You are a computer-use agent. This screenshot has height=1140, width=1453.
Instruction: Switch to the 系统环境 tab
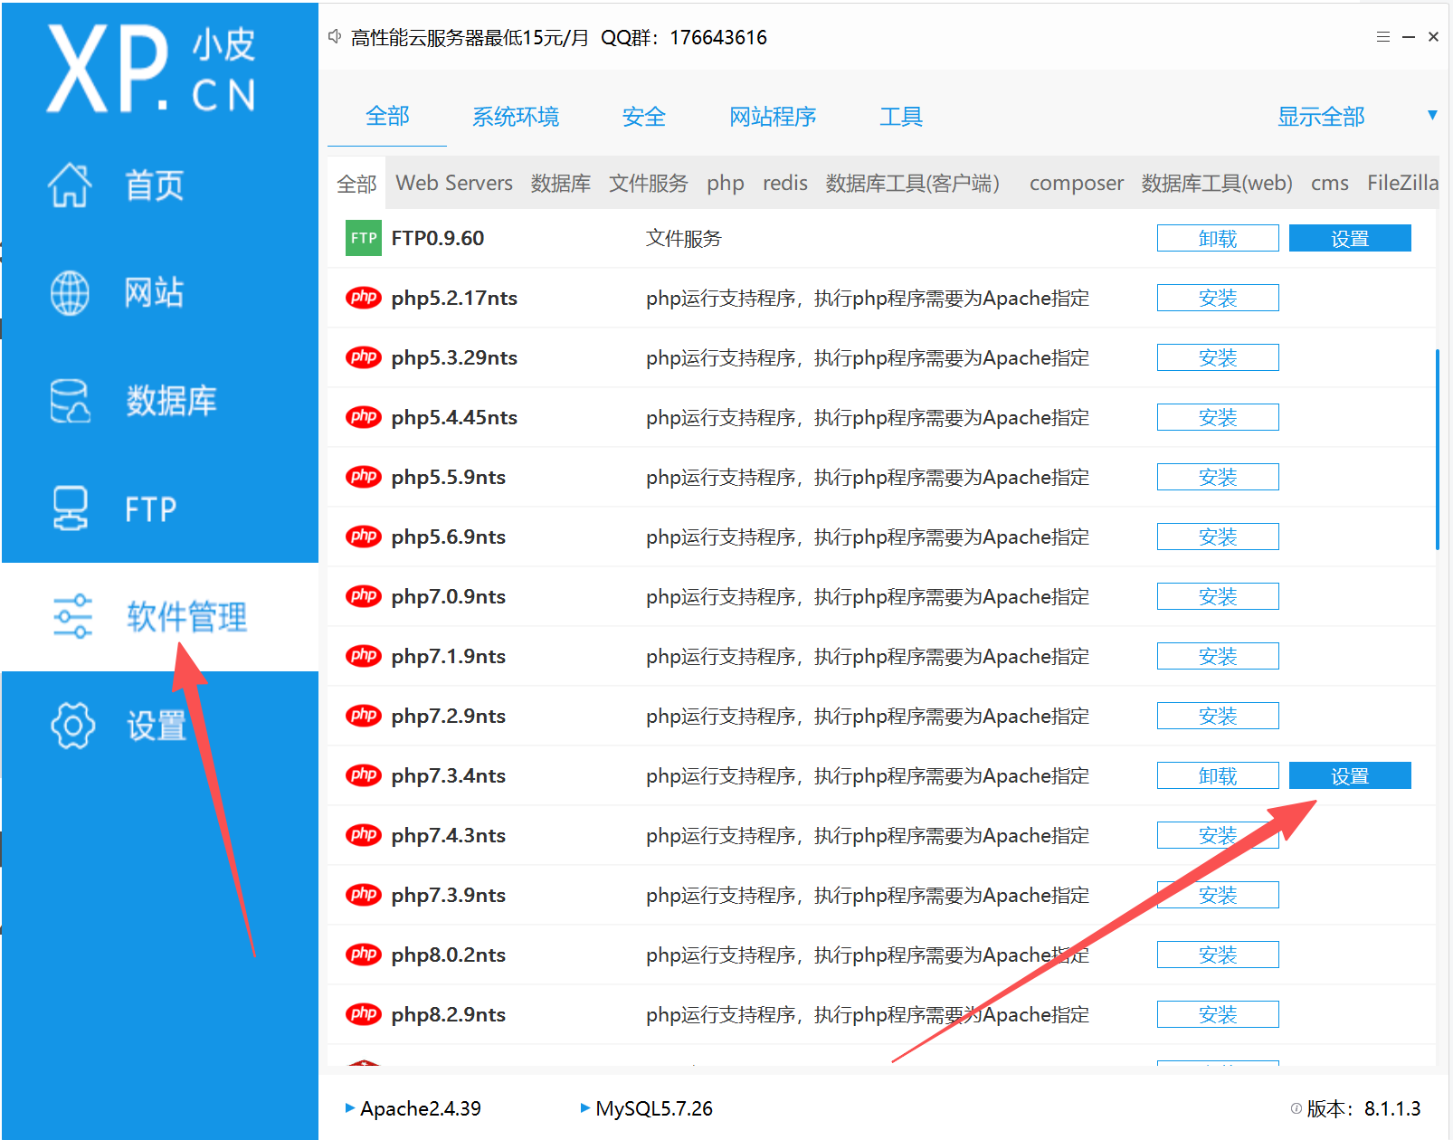[x=516, y=117]
